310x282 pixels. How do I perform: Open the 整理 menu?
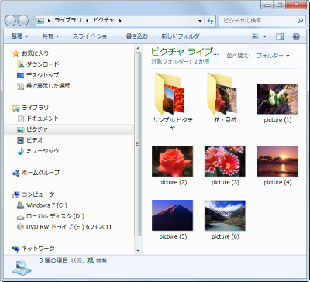[x=19, y=36]
